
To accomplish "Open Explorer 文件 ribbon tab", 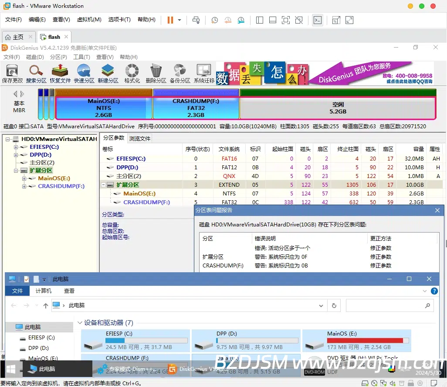I will pyautogui.click(x=17, y=291).
